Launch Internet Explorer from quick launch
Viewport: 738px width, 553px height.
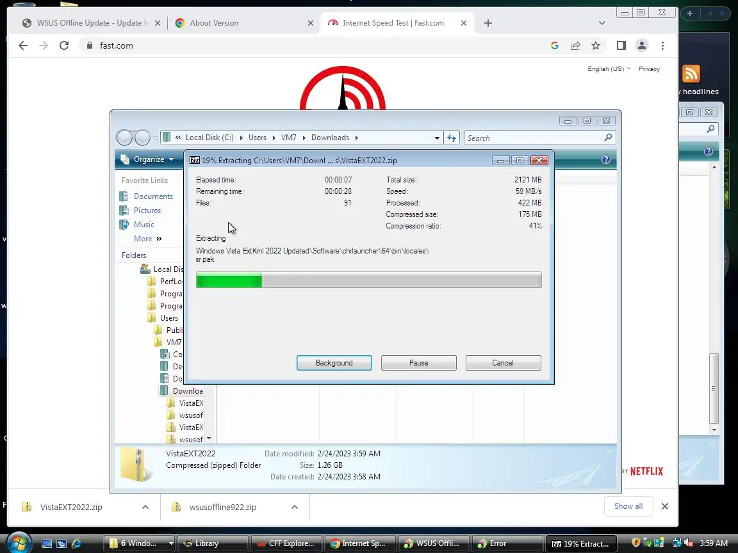(76, 543)
